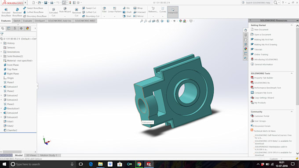Select the Rib tool
The width and height of the screenshot is (299, 168).
click(x=126, y=8)
